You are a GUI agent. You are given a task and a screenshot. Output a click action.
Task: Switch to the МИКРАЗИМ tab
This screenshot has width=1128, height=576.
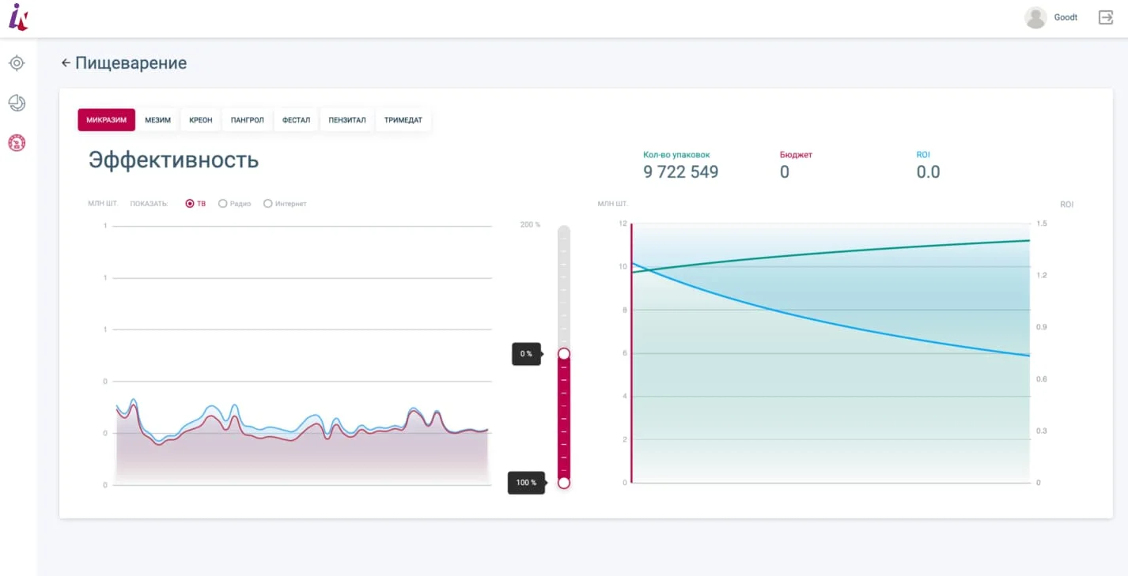pos(107,120)
